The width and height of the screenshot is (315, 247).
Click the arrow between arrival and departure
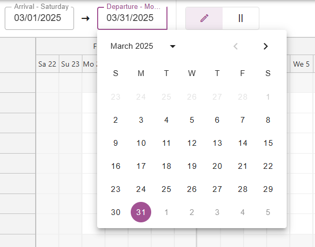point(86,18)
